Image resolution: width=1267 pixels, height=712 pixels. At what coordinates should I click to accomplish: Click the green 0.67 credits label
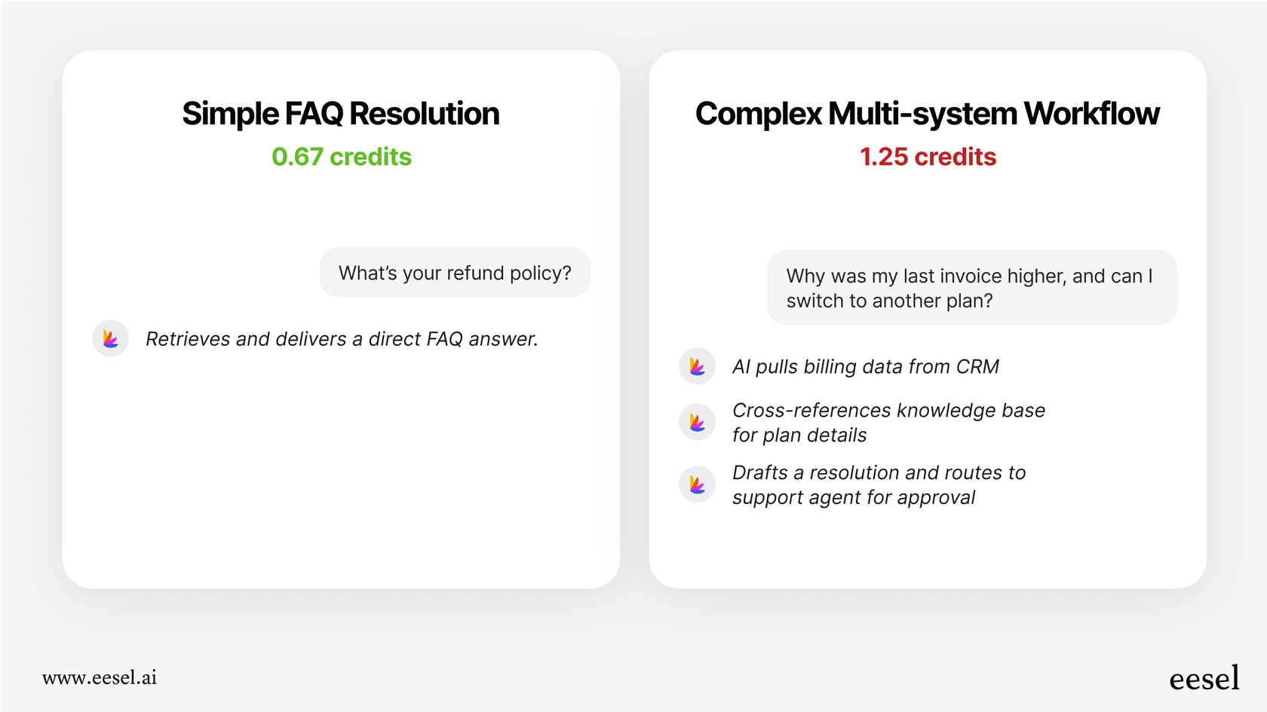pyautogui.click(x=342, y=157)
